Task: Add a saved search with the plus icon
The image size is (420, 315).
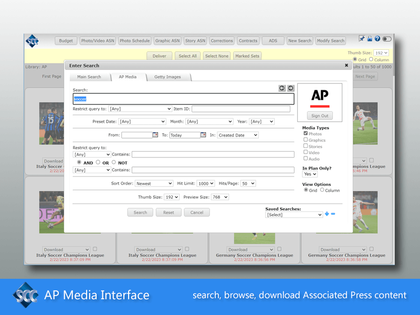Action: (327, 214)
